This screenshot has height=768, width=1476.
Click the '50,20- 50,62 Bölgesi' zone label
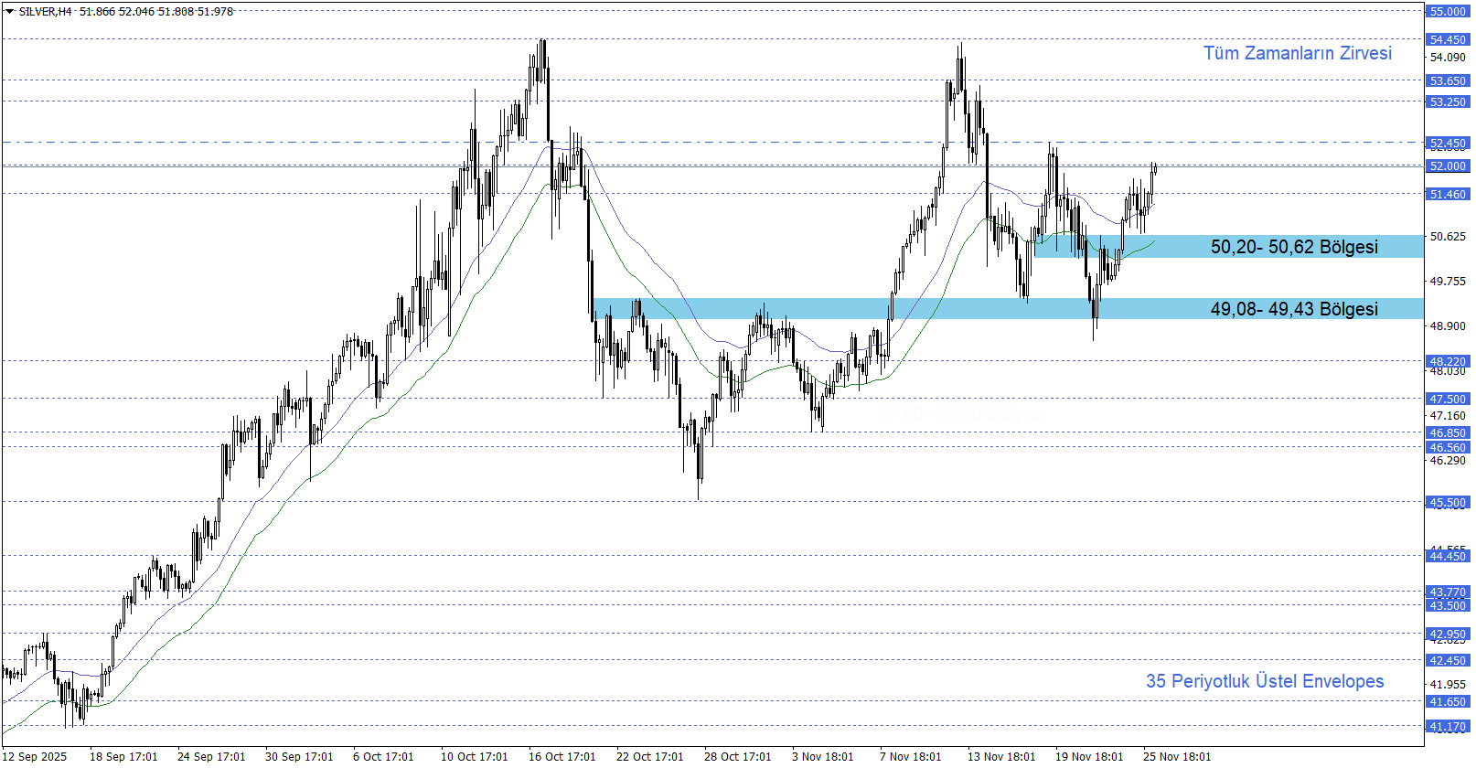1293,247
